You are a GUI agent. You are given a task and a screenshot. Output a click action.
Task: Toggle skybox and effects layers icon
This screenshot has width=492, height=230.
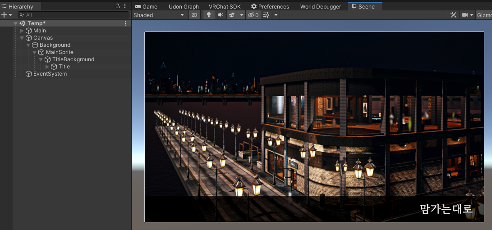coord(231,15)
